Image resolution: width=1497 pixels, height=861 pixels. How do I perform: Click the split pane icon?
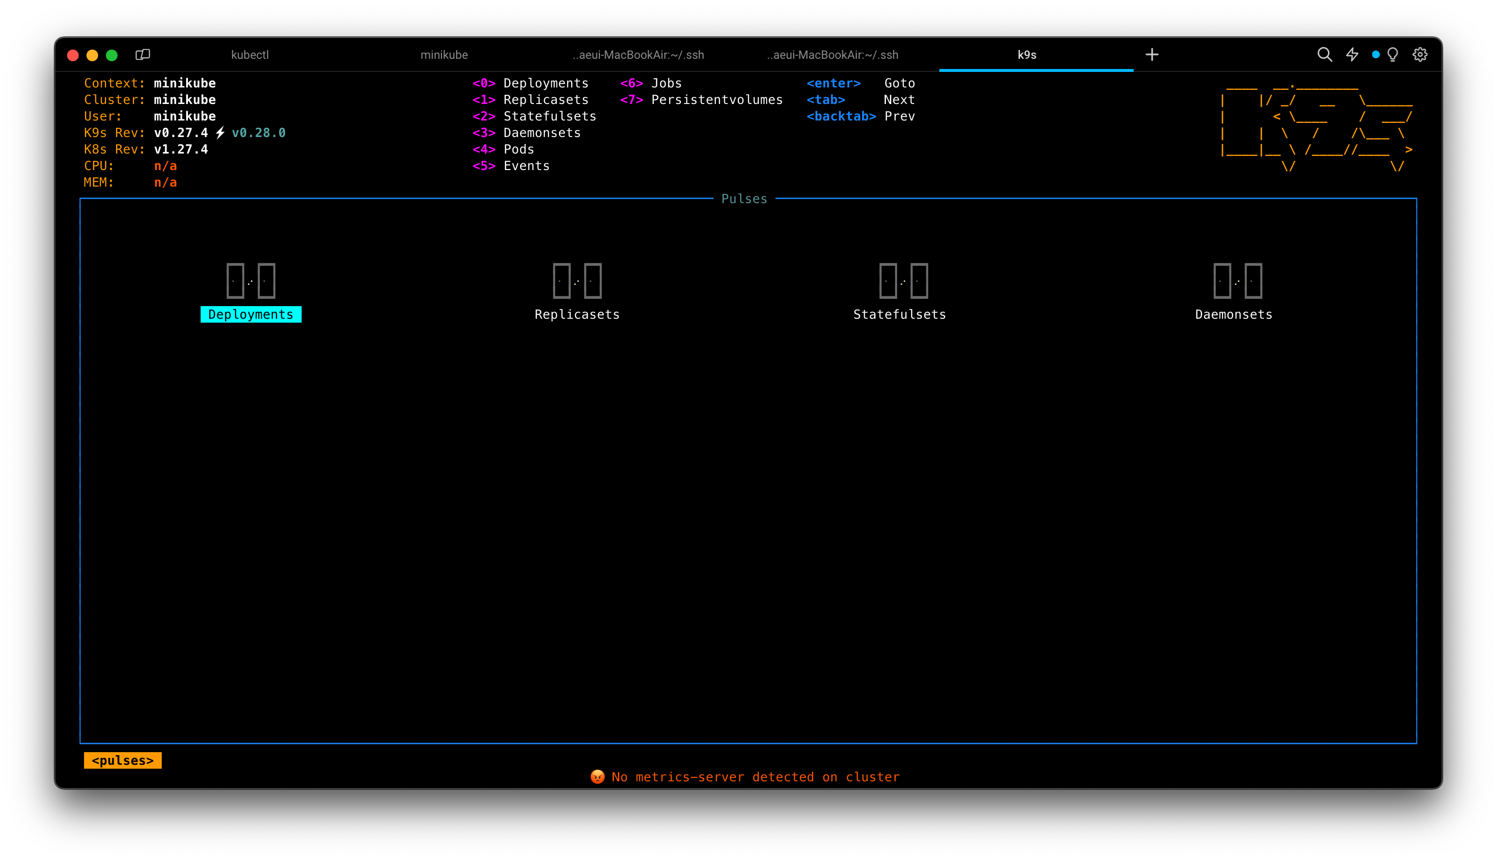click(142, 55)
